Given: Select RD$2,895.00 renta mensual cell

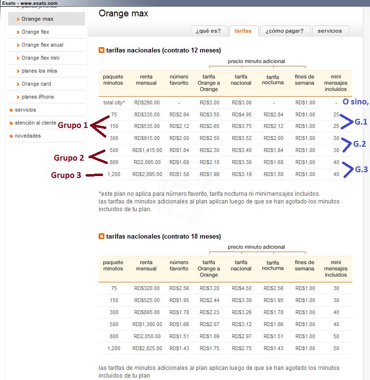Looking at the screenshot, I should click(147, 174).
